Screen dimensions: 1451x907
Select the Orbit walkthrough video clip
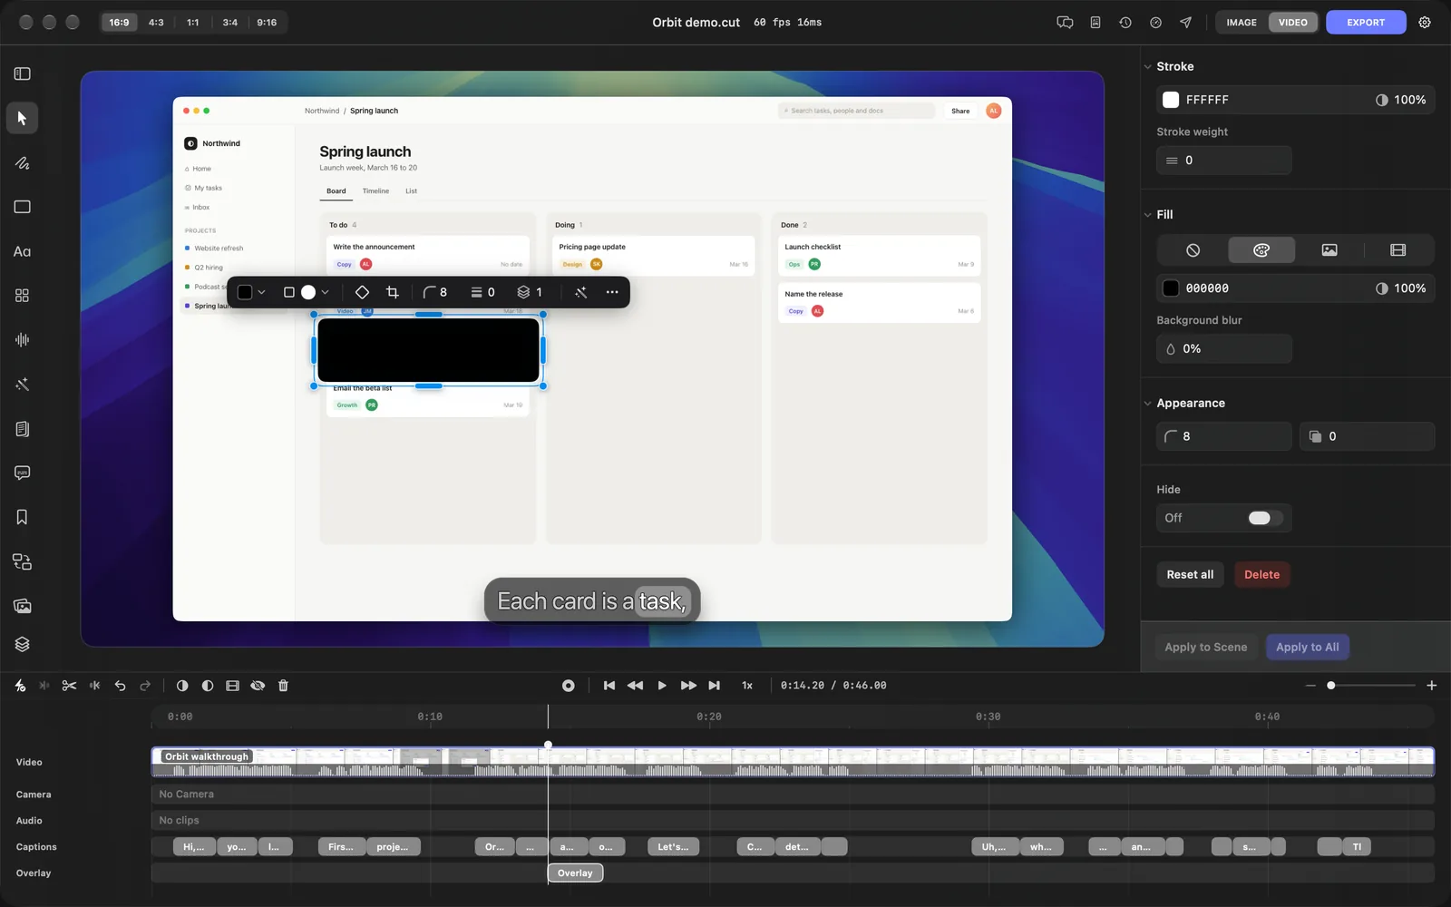point(793,762)
